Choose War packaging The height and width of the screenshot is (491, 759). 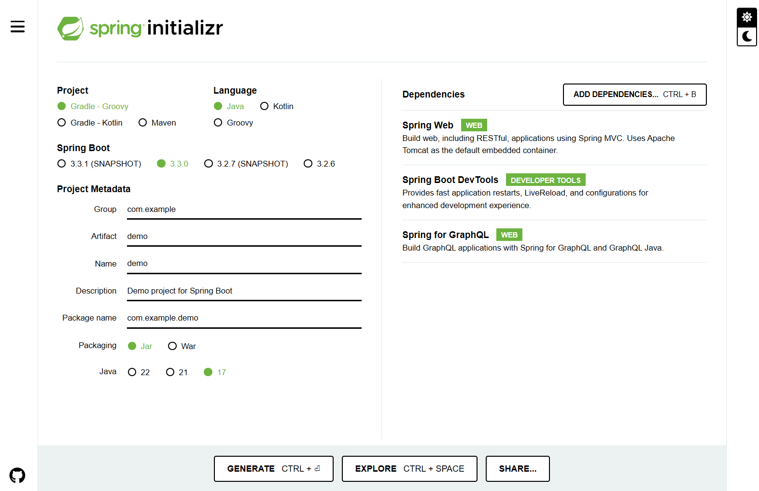coord(182,346)
